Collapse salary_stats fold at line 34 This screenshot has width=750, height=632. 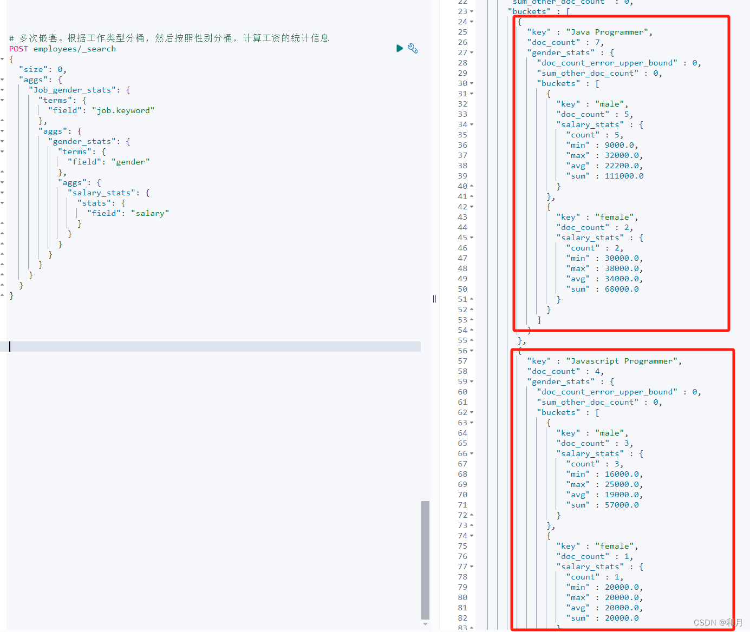point(472,124)
